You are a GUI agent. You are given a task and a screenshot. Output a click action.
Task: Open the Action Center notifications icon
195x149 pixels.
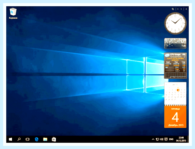click(x=166, y=139)
